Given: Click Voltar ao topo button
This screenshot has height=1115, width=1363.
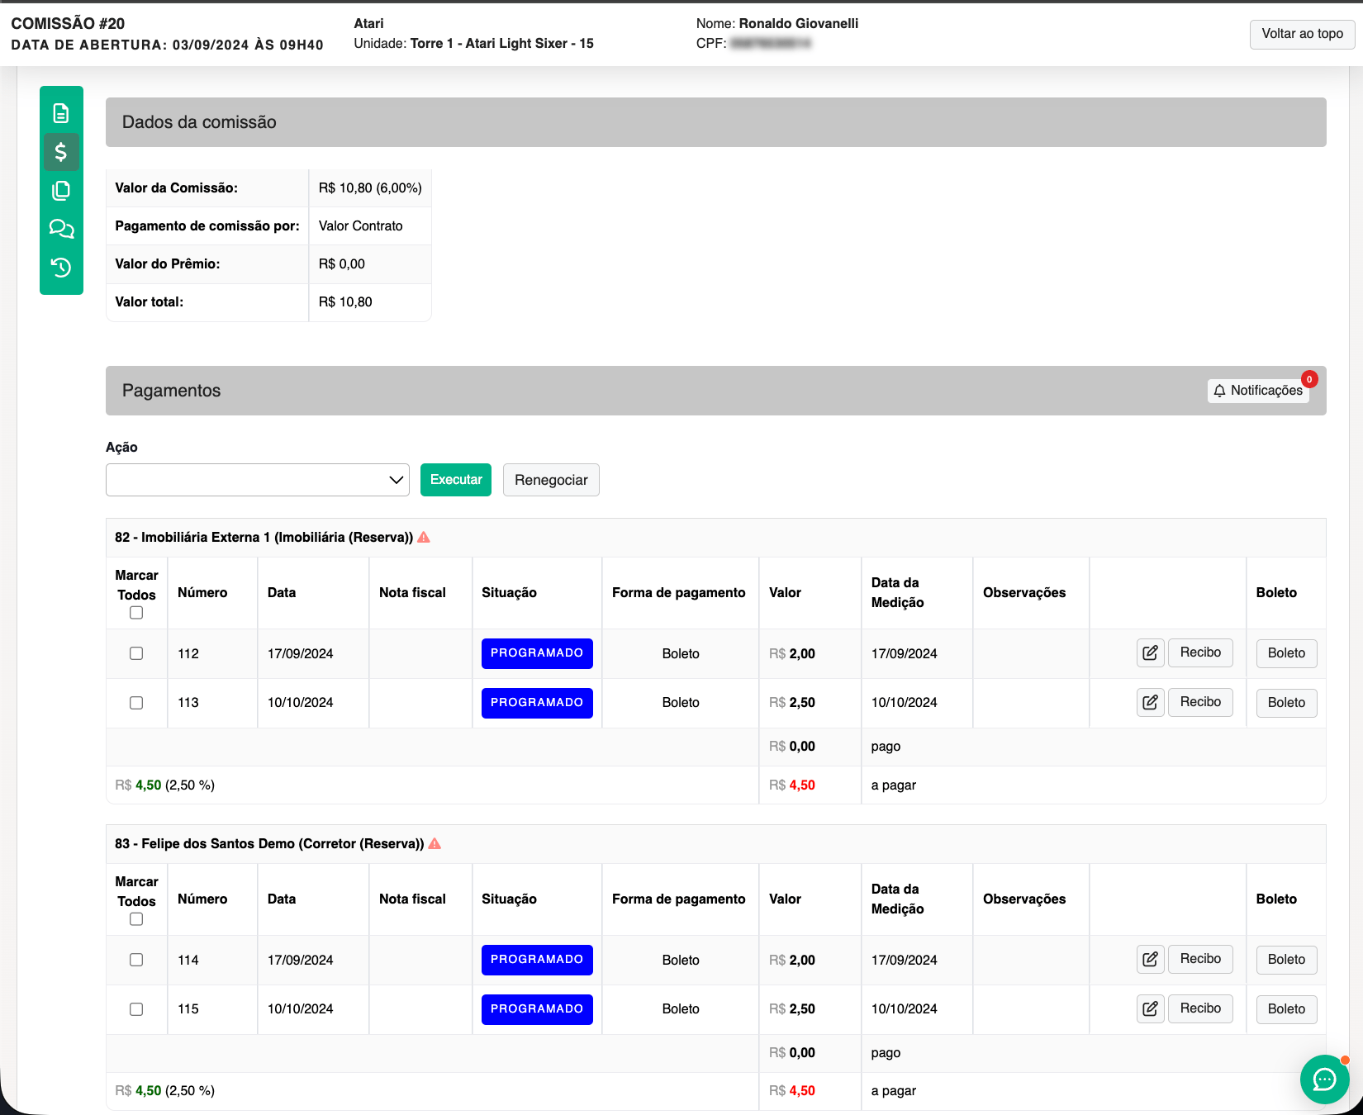Looking at the screenshot, I should [1302, 34].
